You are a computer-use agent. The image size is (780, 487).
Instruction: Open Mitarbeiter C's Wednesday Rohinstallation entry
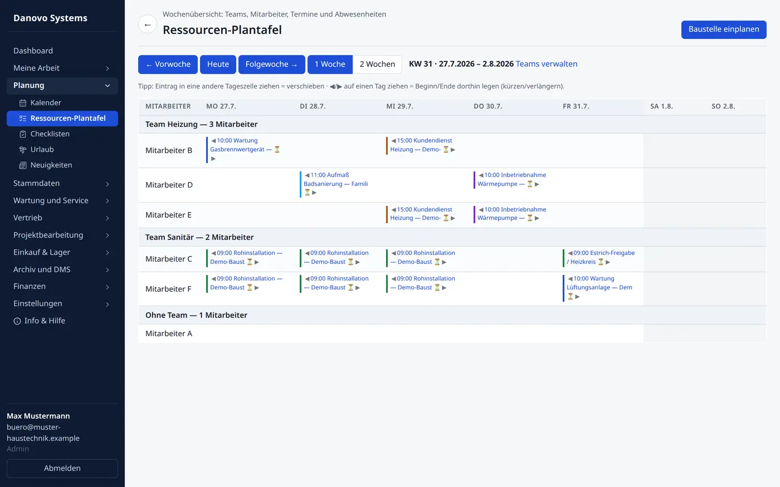423,258
